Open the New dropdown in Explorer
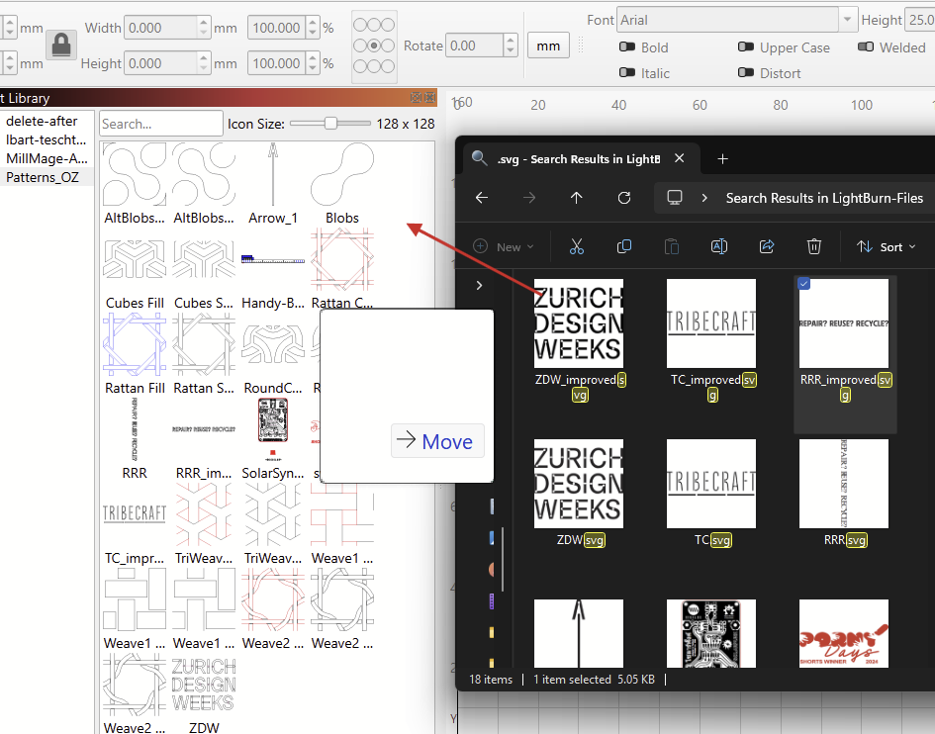Viewport: 935px width, 734px height. (x=504, y=246)
